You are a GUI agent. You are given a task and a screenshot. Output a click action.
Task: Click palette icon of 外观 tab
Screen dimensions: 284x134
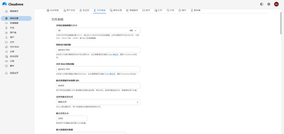coord(168,10)
